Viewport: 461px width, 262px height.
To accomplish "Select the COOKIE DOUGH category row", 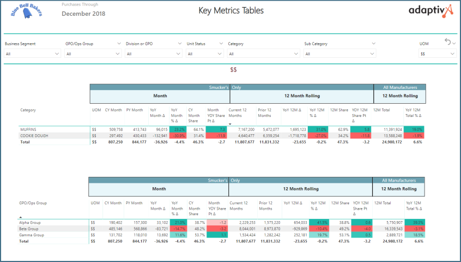I will coord(34,135).
